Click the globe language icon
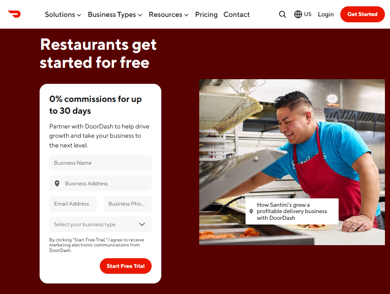Image resolution: width=390 pixels, height=294 pixels. coord(298,14)
